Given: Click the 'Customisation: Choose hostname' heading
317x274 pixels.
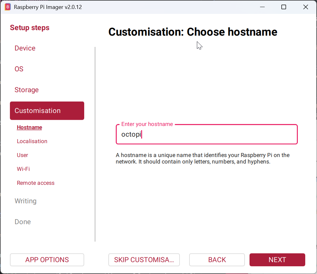Looking at the screenshot, I should pyautogui.click(x=193, y=32).
